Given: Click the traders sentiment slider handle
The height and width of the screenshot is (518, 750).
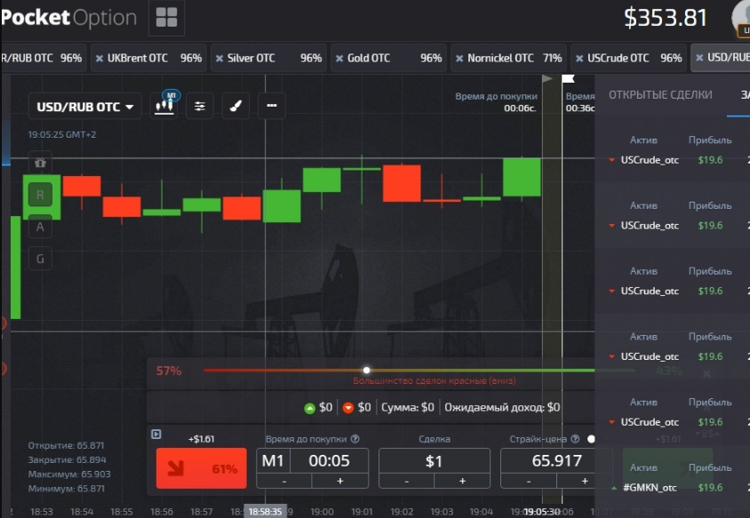Looking at the screenshot, I should click(366, 371).
